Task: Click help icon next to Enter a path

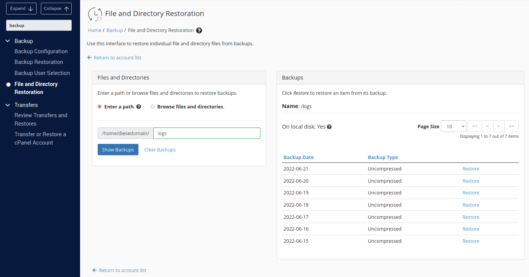Action: [139, 107]
